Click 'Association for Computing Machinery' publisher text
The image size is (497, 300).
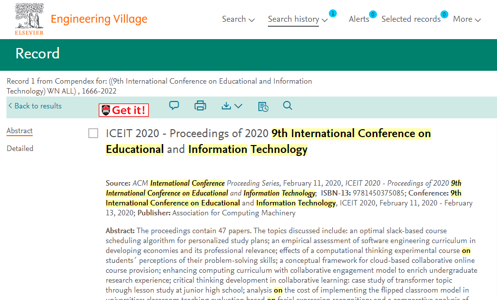point(234,213)
